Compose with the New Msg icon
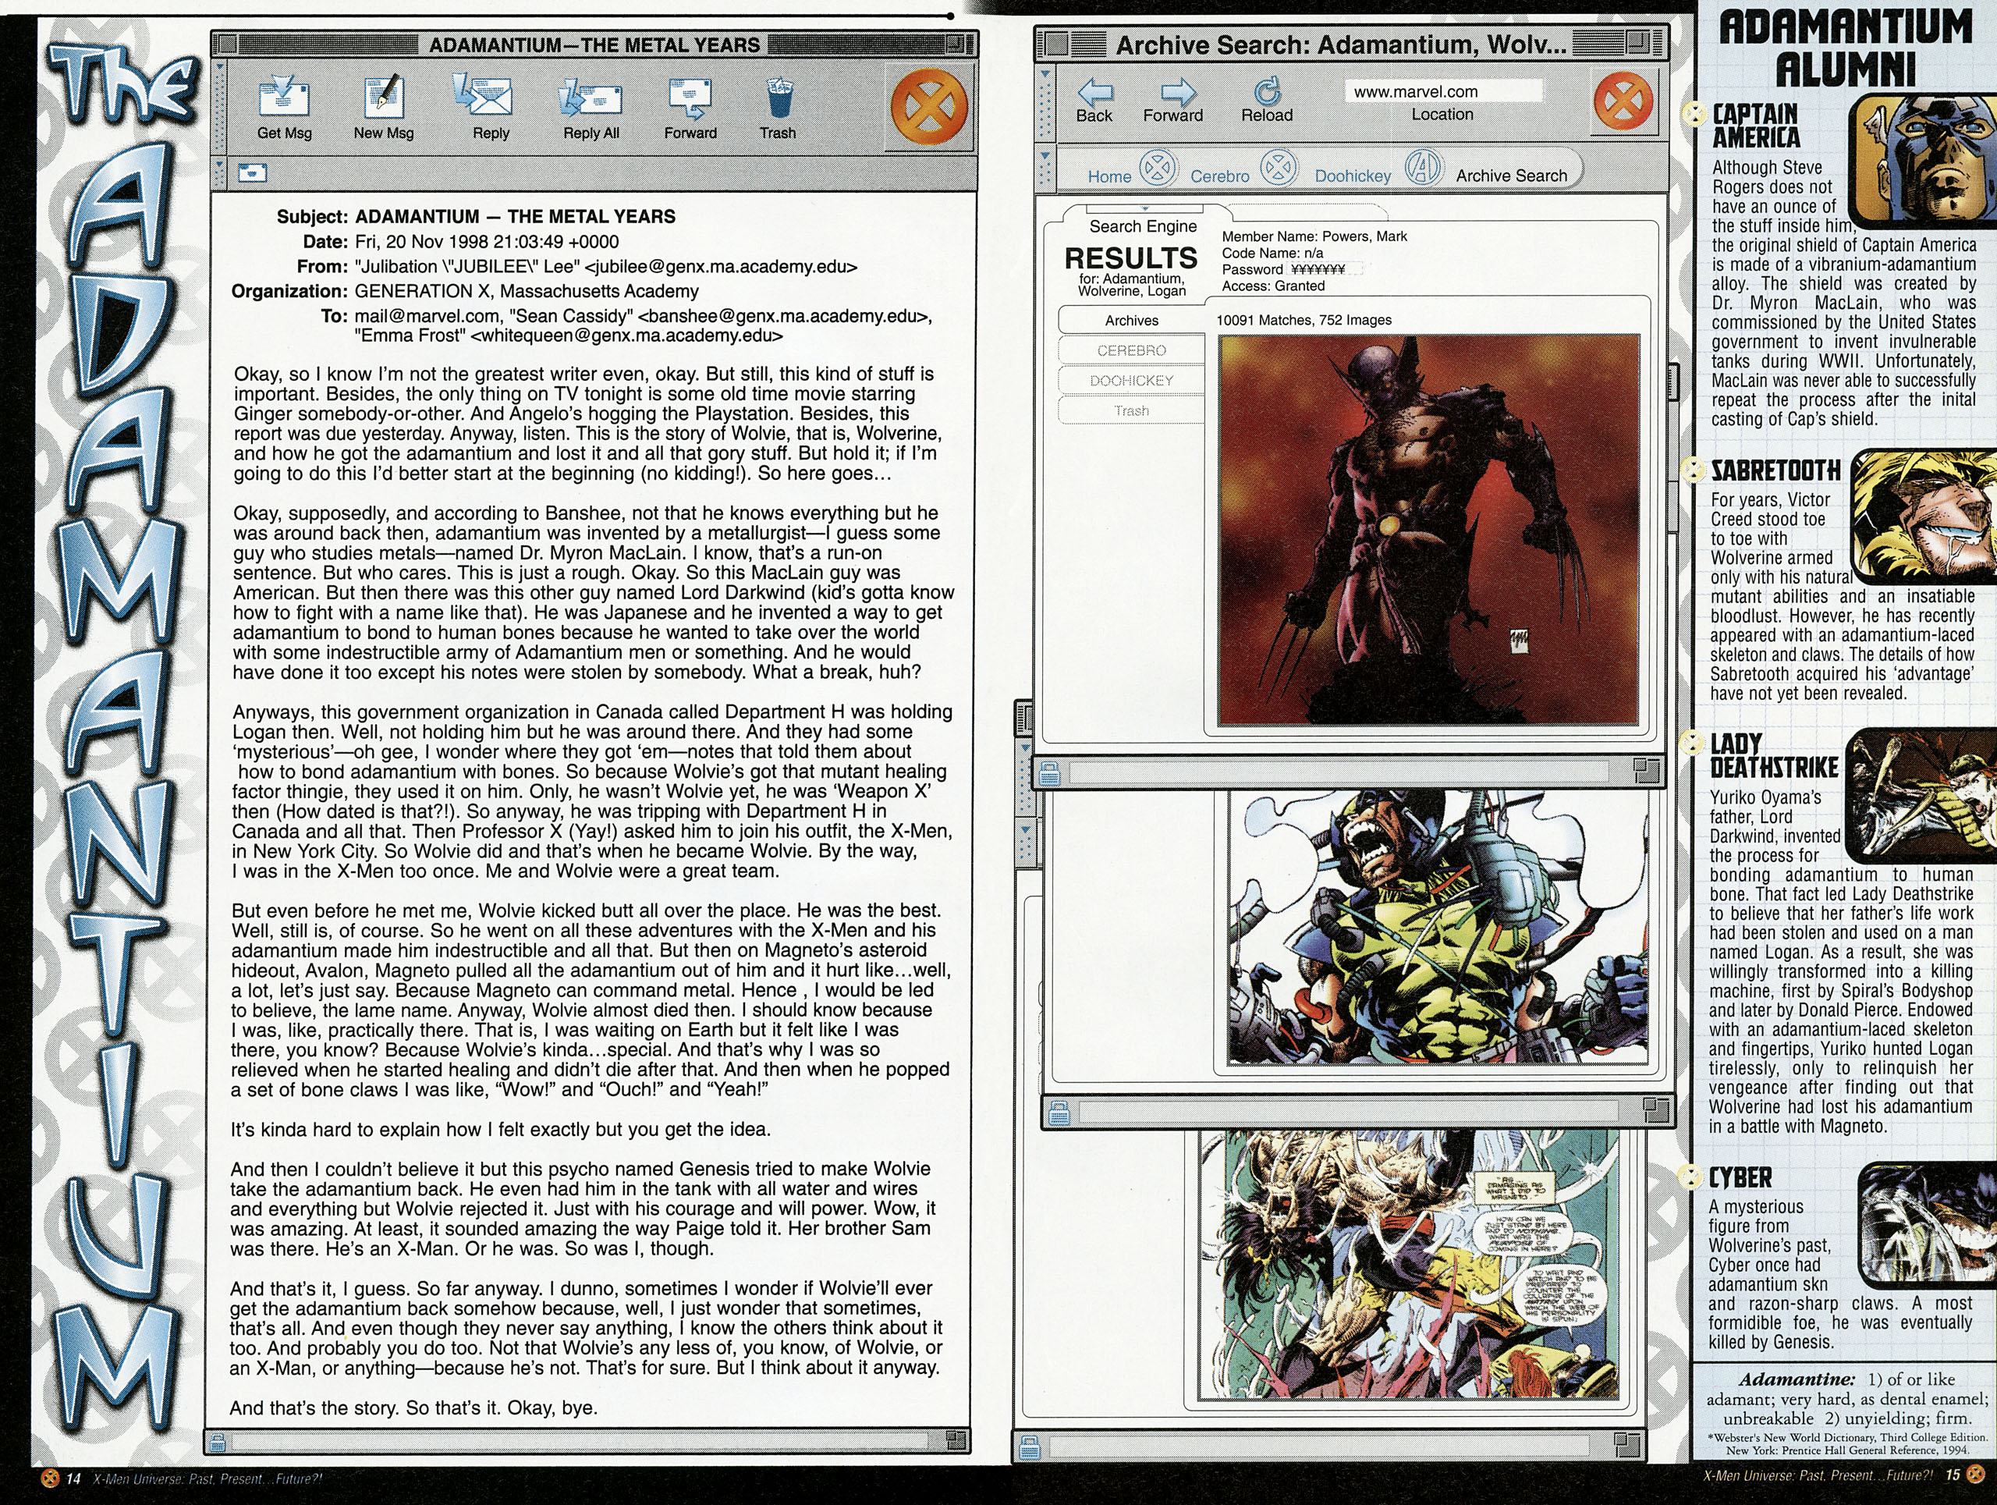This screenshot has width=1997, height=1505. [x=384, y=98]
